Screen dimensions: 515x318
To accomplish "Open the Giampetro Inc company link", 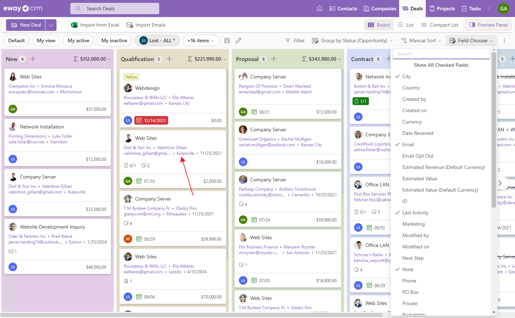I will coord(22,86).
